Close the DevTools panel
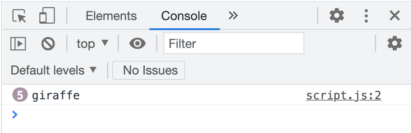This screenshot has width=411, height=133. point(394,16)
